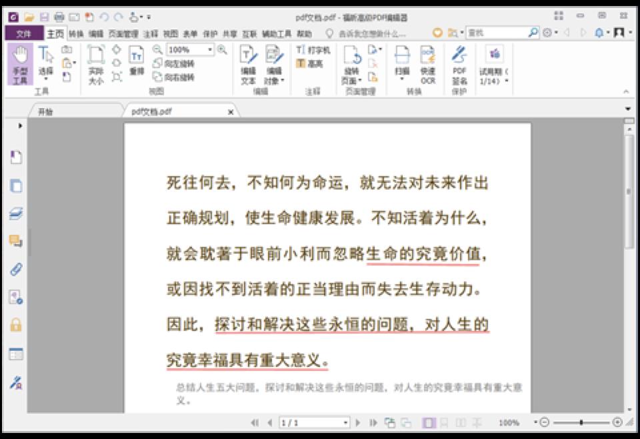Open the Comments panel in left sidebar

[x=16, y=241]
